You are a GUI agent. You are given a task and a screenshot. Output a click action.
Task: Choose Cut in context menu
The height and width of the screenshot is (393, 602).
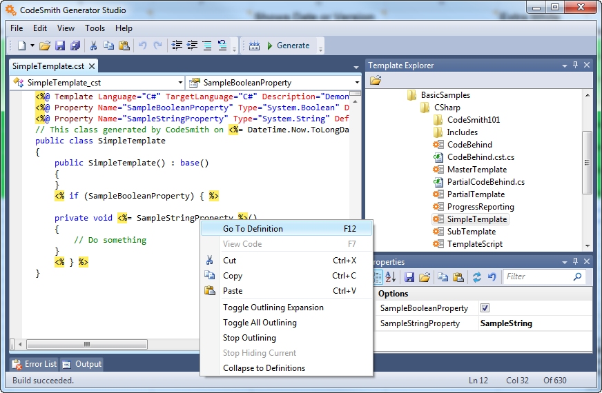pos(287,261)
